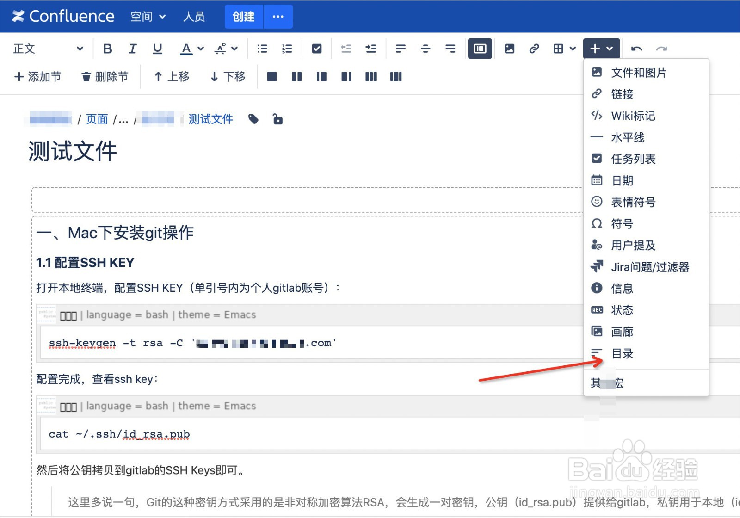Open the page layout option
The width and height of the screenshot is (740, 518).
(480, 48)
